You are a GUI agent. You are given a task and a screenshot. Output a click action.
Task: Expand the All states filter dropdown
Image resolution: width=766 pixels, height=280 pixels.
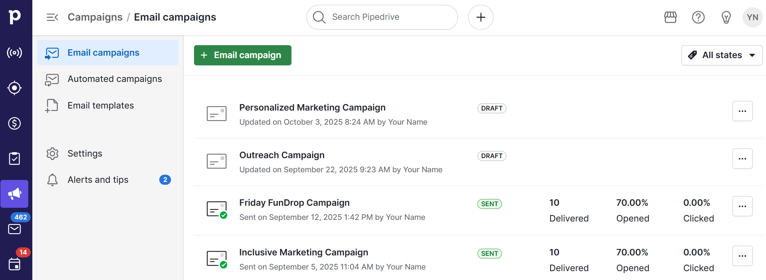tap(722, 55)
